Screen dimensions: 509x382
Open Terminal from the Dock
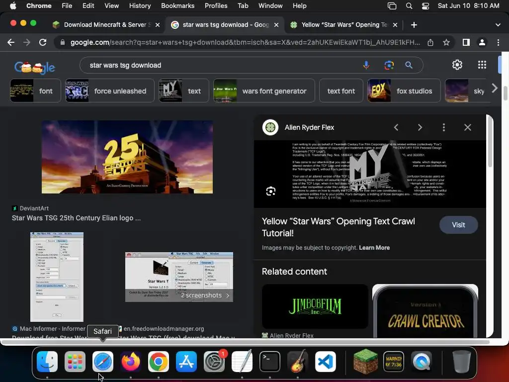pos(270,362)
